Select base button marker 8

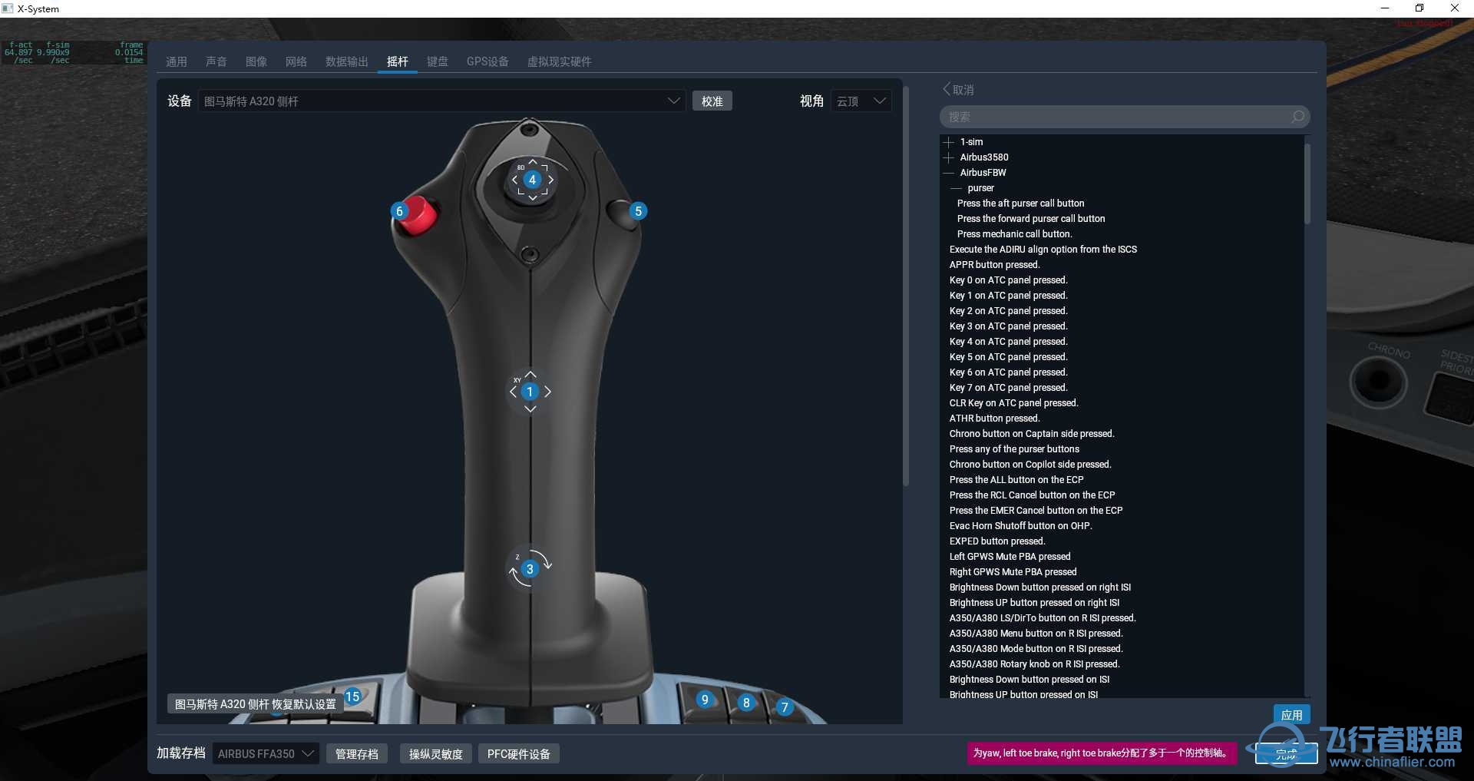pyautogui.click(x=746, y=703)
